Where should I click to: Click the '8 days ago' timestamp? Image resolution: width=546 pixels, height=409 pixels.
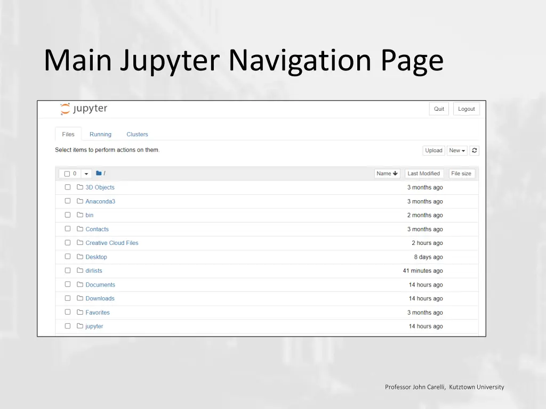pyautogui.click(x=428, y=257)
